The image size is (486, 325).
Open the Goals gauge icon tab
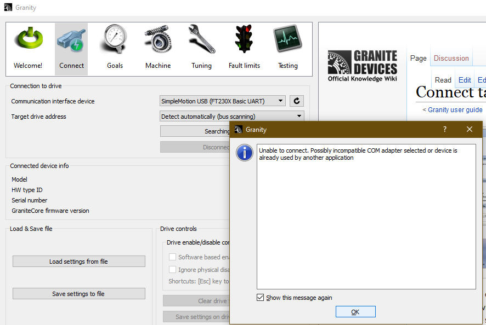tap(115, 49)
